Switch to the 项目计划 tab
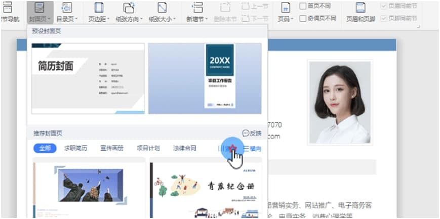Viewport: 440px width, 219px height. click(148, 148)
